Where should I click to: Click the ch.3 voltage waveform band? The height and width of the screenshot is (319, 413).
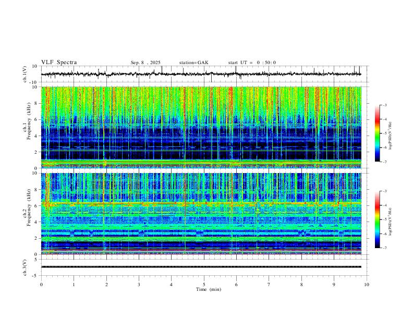(x=201, y=267)
